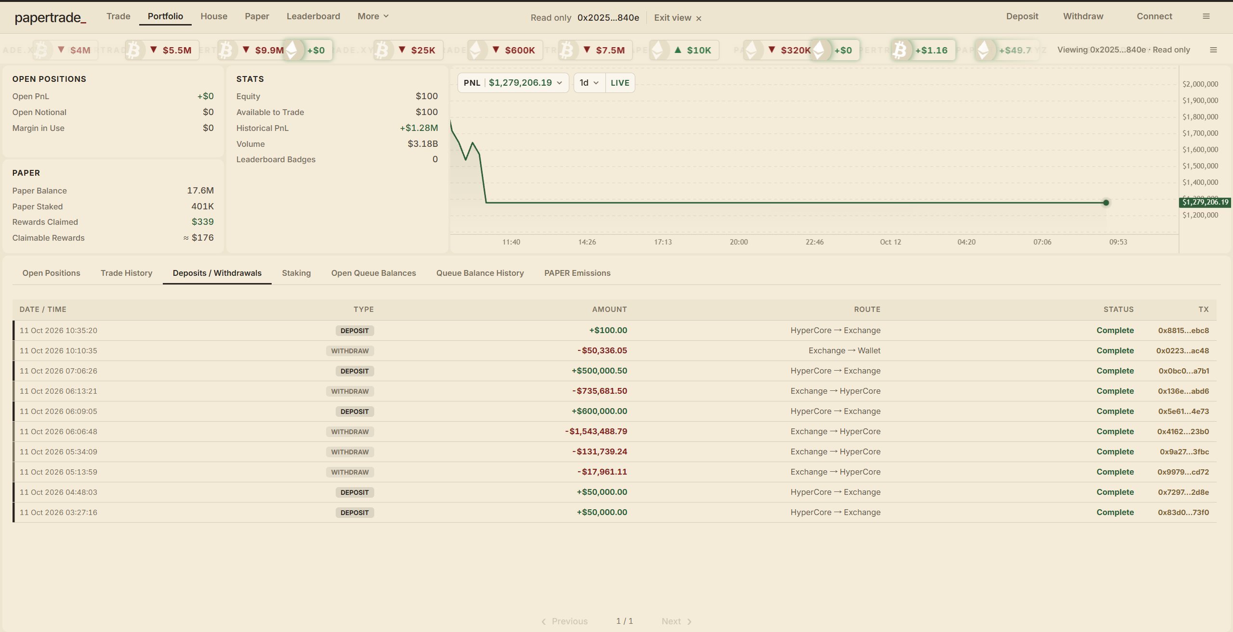Viewport: 1233px width, 632px height.
Task: Go to the Trade page
Action: [x=118, y=16]
